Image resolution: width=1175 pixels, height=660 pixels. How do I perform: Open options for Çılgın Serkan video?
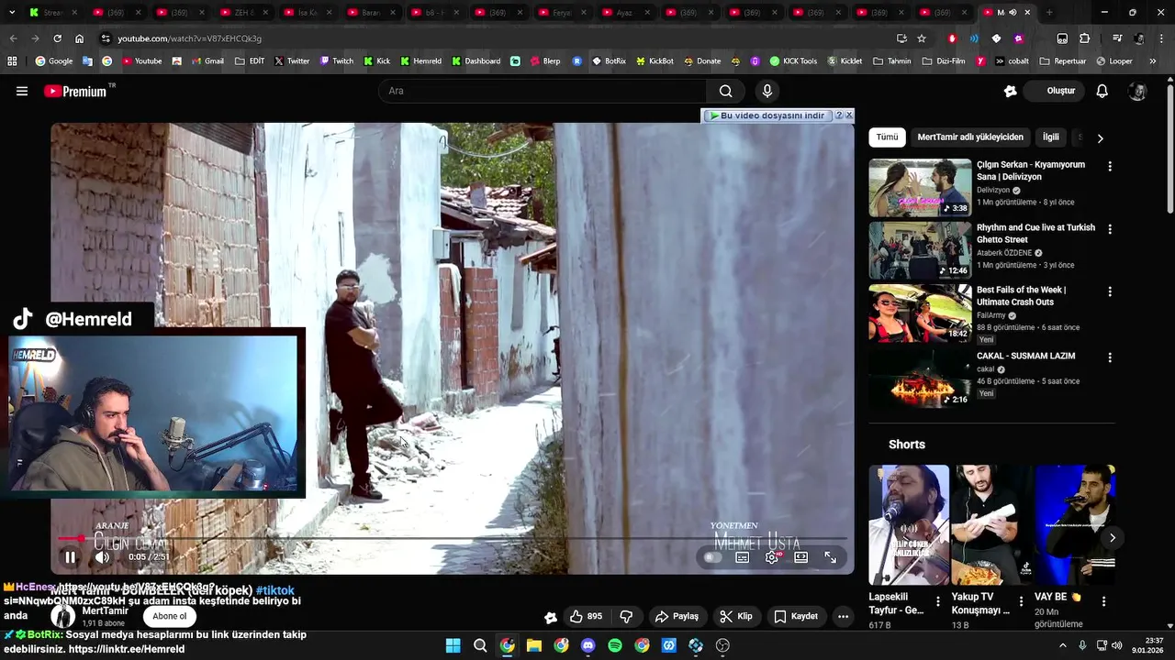tap(1110, 167)
